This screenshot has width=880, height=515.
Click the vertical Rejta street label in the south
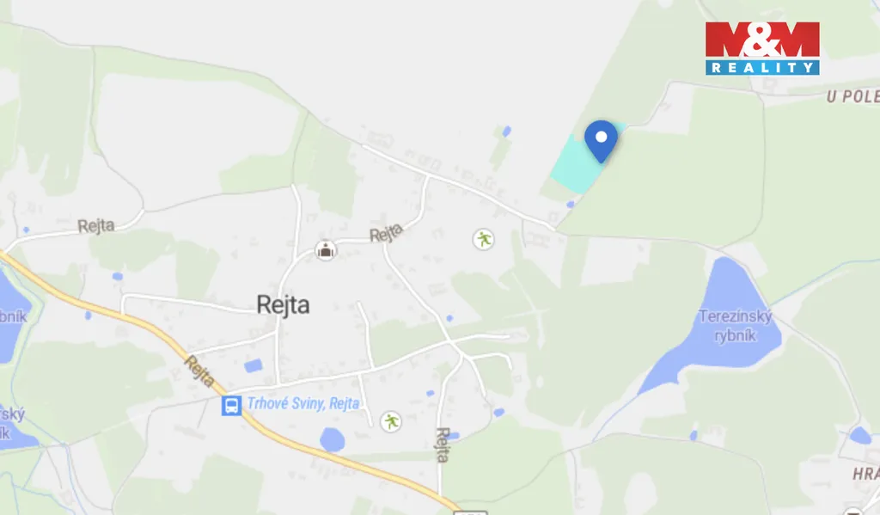pyautogui.click(x=443, y=444)
